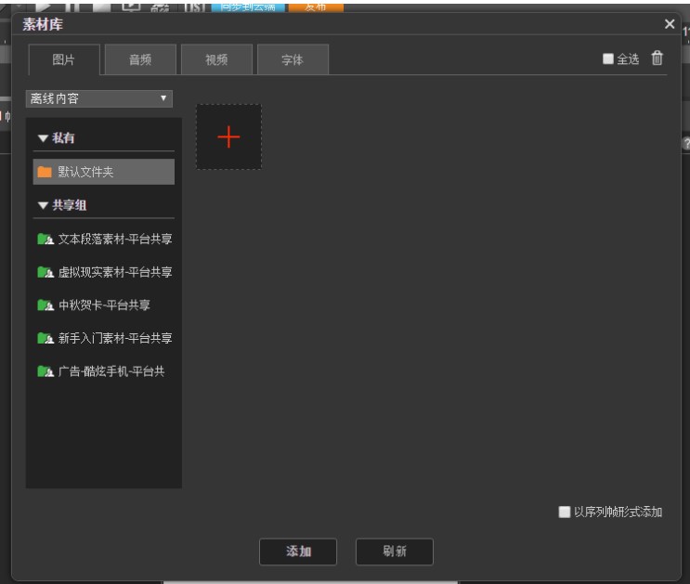
Task: Select the 视频 tab
Action: [215, 59]
